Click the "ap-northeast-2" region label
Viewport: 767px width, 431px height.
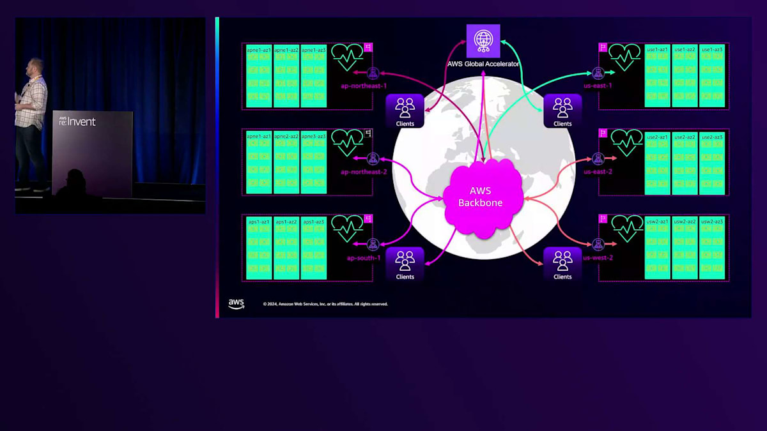point(364,172)
